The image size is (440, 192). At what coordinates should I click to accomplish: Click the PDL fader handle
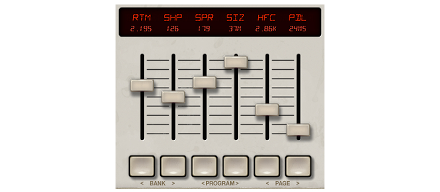pos(298,129)
